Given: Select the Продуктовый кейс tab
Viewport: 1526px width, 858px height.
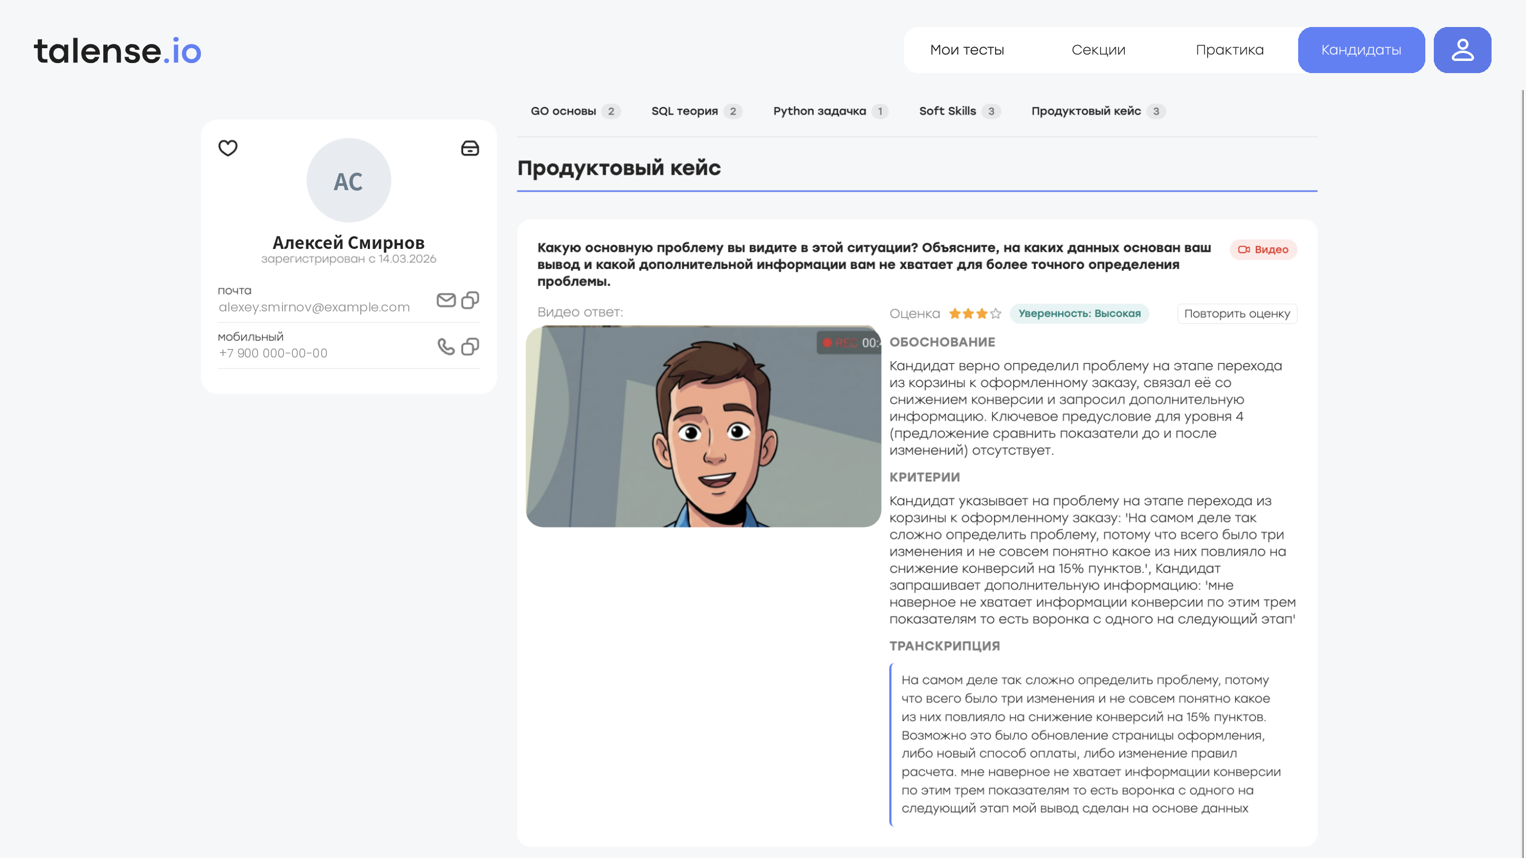Looking at the screenshot, I should click(1098, 111).
